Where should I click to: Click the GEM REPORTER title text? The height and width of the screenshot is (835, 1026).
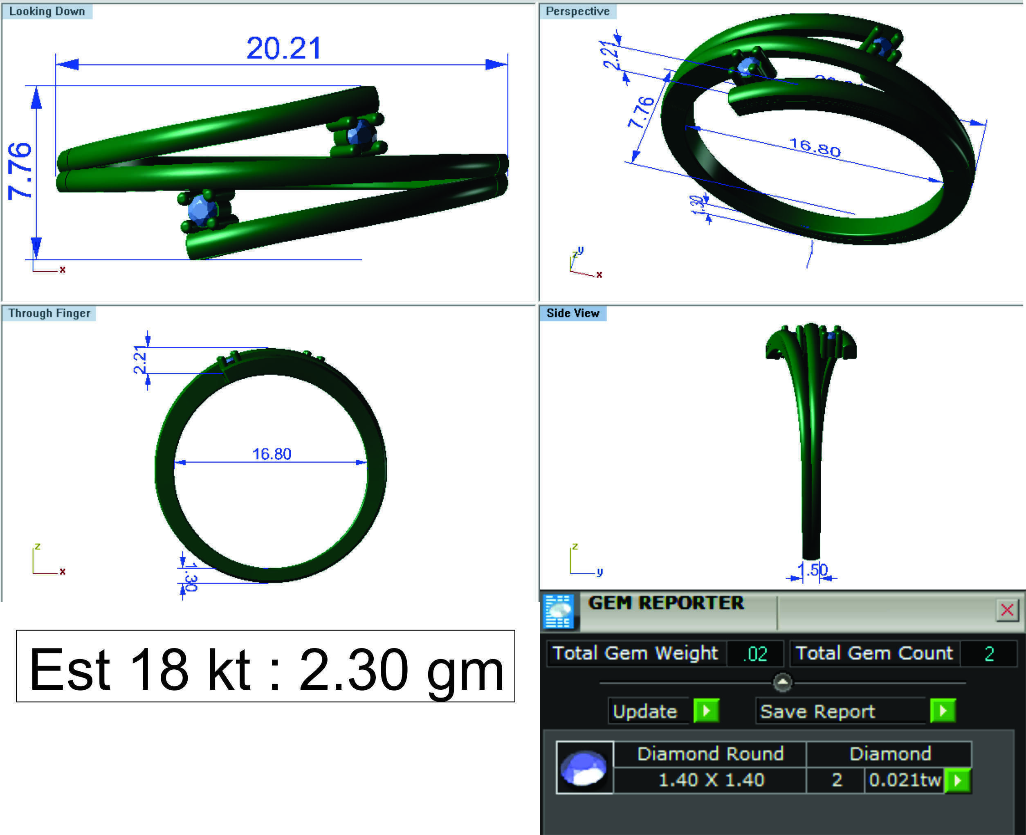click(666, 603)
